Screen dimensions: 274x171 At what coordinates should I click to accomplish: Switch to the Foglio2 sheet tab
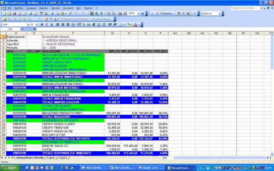[x=51, y=158]
